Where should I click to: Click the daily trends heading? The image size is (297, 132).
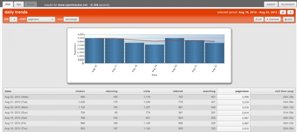tap(16, 12)
